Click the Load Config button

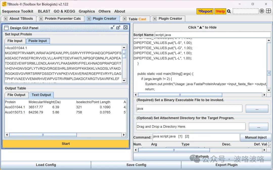click(46, 165)
